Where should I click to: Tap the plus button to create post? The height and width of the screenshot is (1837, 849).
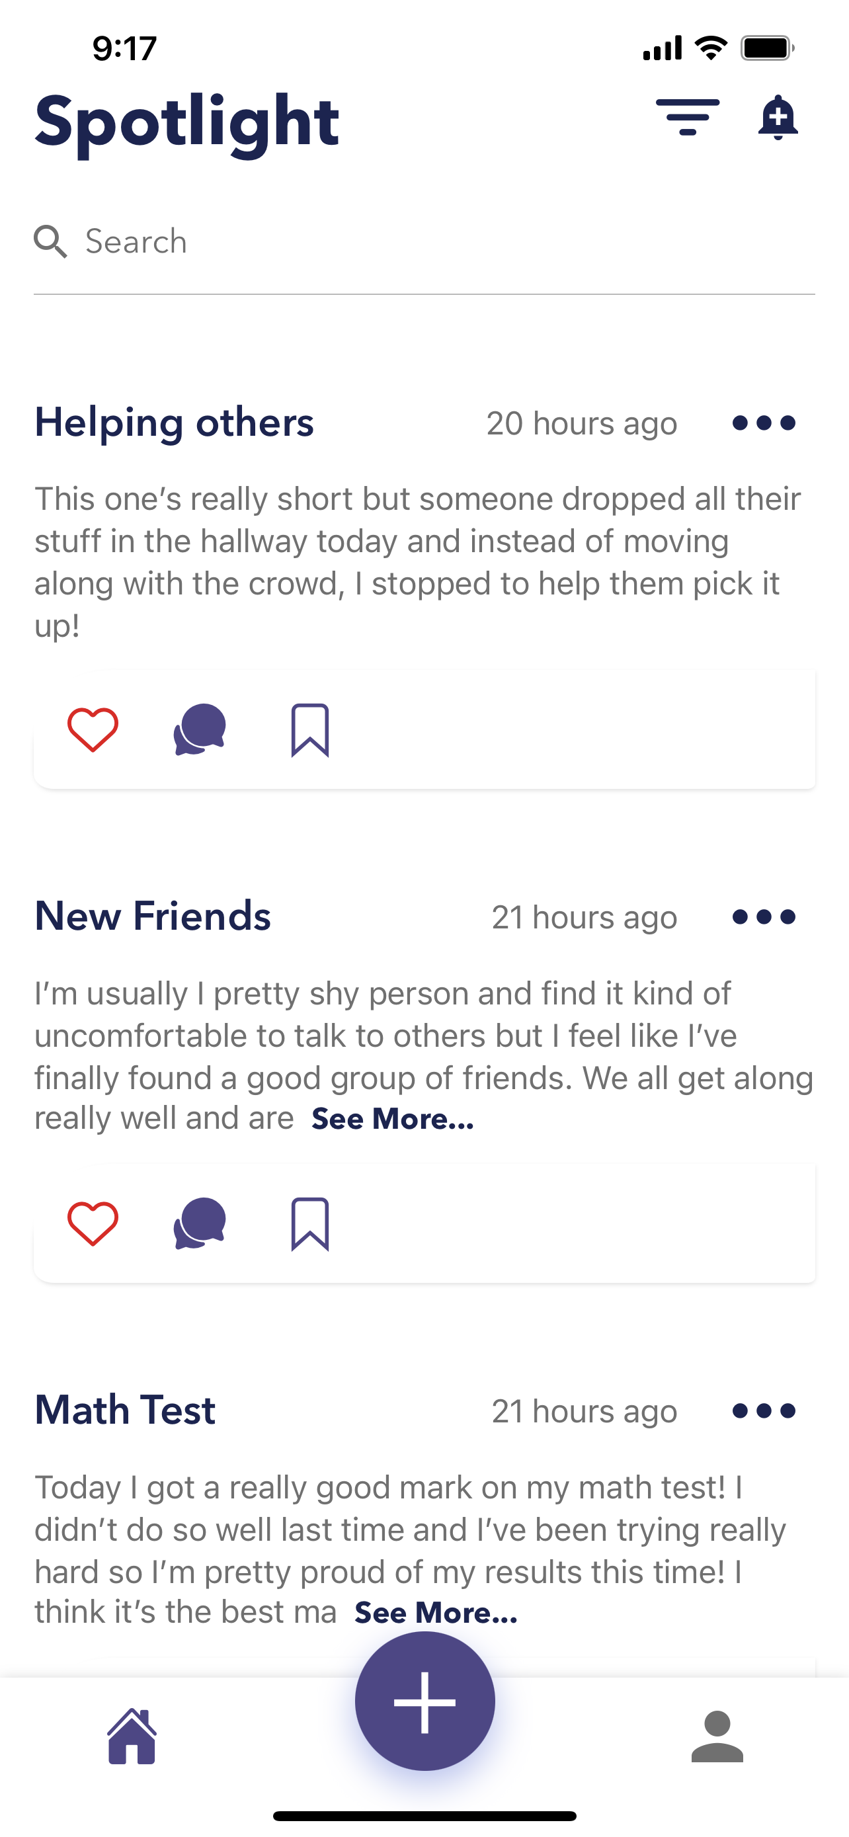pos(425,1701)
